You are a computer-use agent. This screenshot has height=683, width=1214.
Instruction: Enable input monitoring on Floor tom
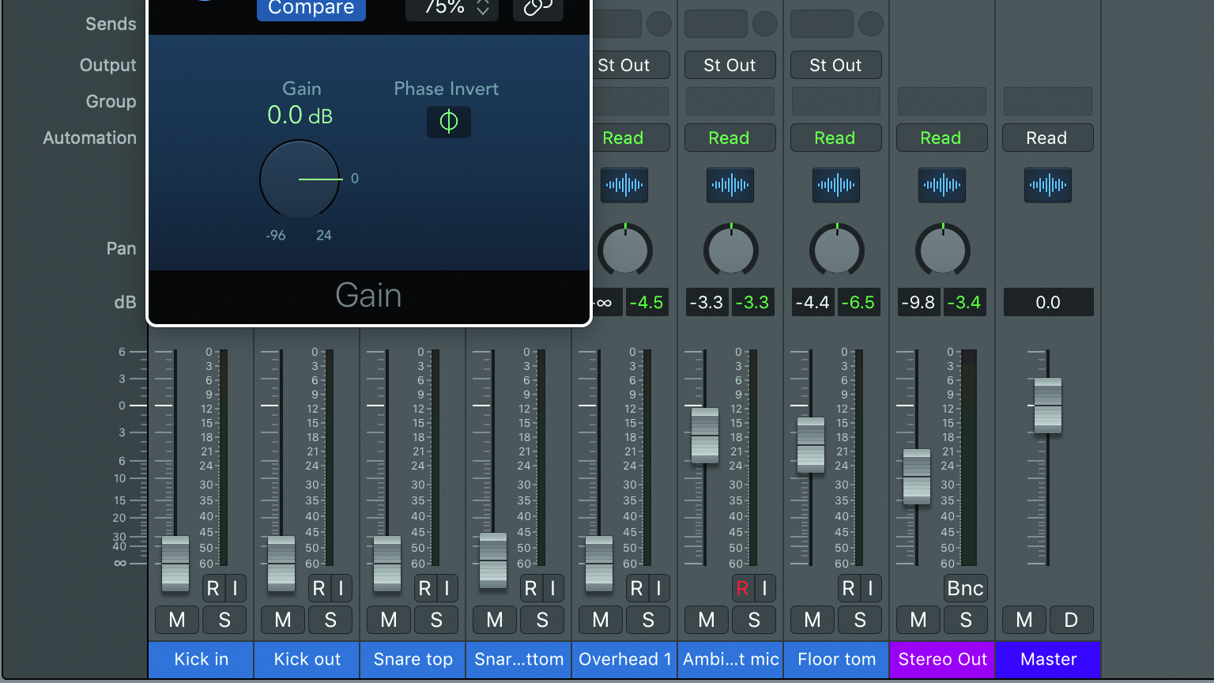click(x=870, y=588)
